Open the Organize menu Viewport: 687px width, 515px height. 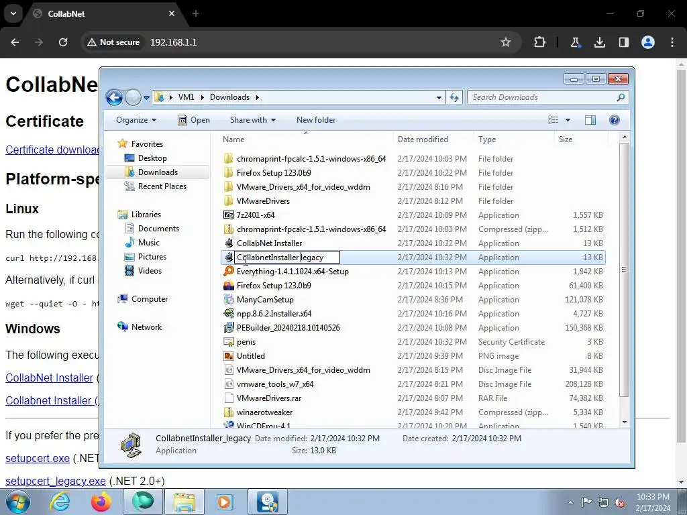tap(136, 120)
